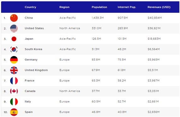This screenshot has width=180, height=117.
Task: Click the Population column header
Action: click(99, 7)
